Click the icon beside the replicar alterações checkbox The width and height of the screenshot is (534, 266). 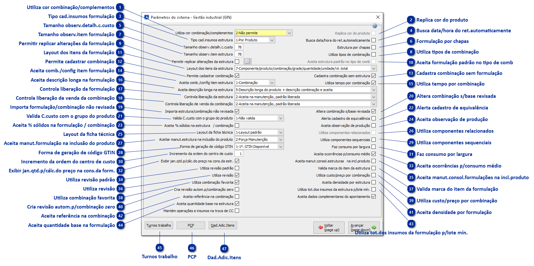[247, 61]
